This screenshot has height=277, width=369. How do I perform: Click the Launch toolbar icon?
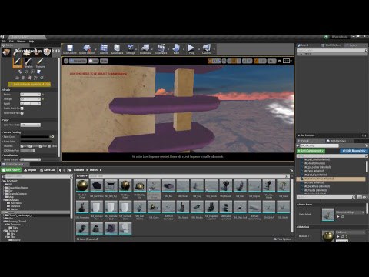(x=206, y=48)
